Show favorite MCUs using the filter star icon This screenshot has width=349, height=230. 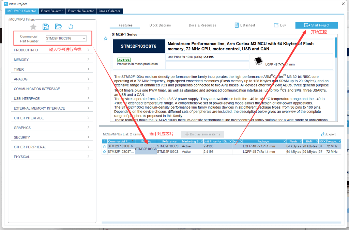[33, 27]
